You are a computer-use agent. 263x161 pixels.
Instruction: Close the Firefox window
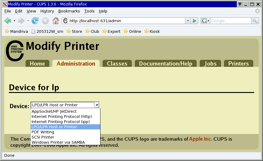pos(258,4)
